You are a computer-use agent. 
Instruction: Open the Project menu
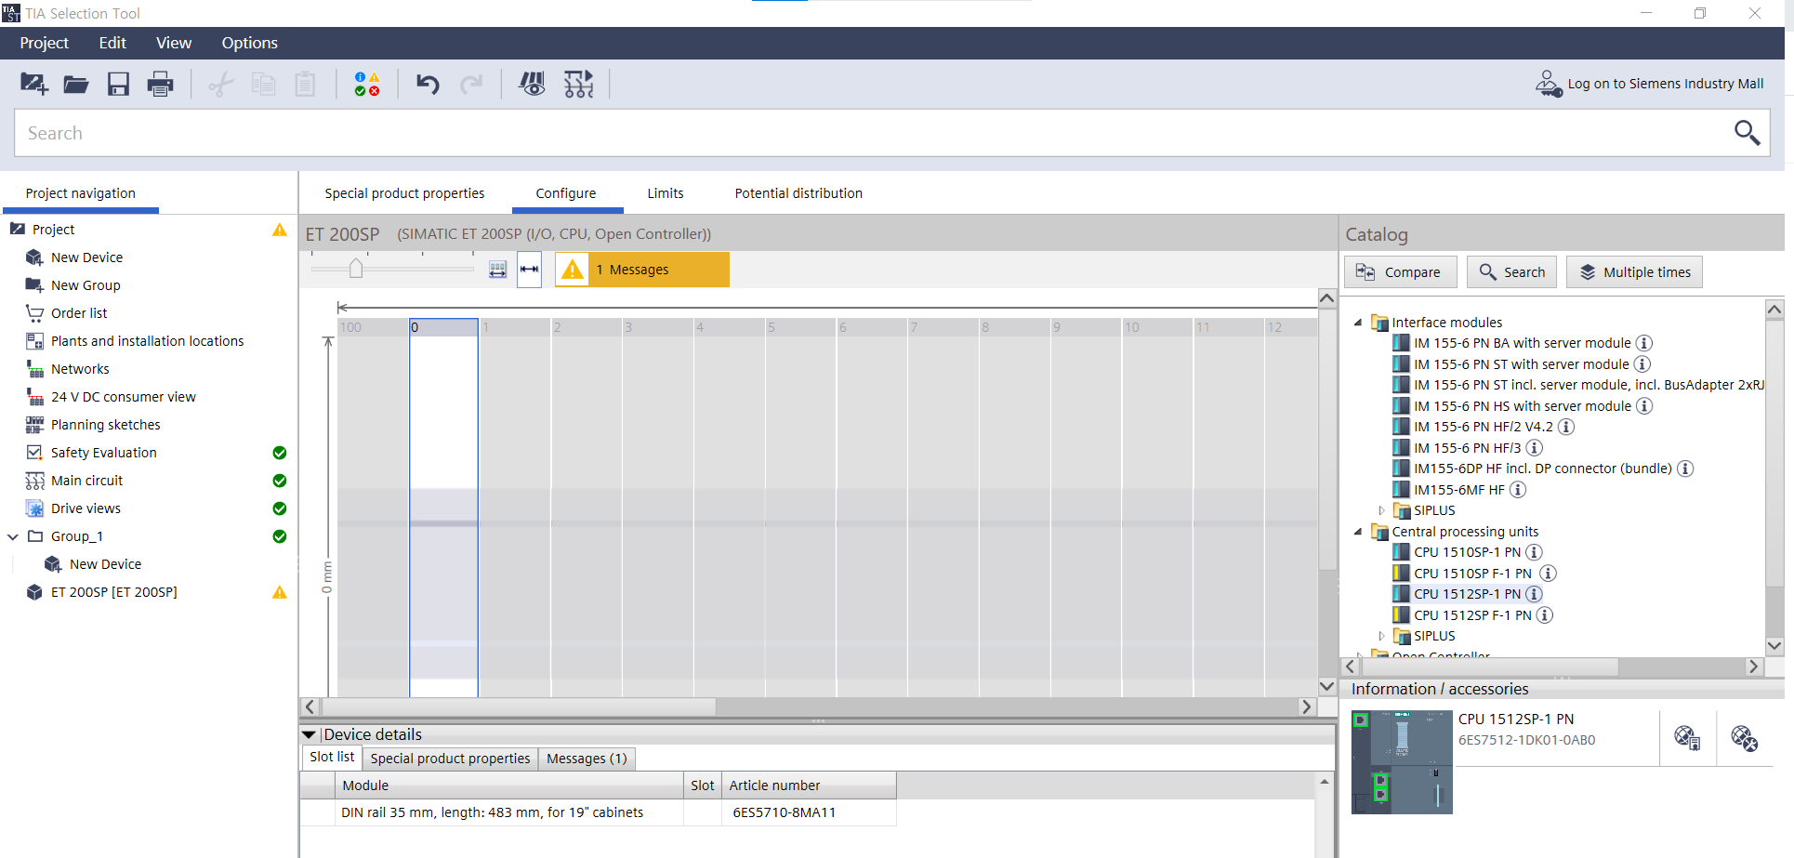(x=44, y=43)
